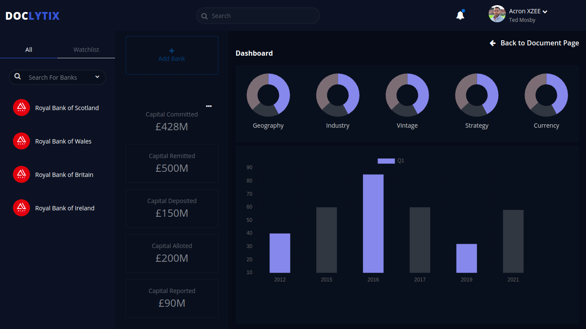Focus the top Search field
Screen dimensions: 586x329
coord(258,16)
